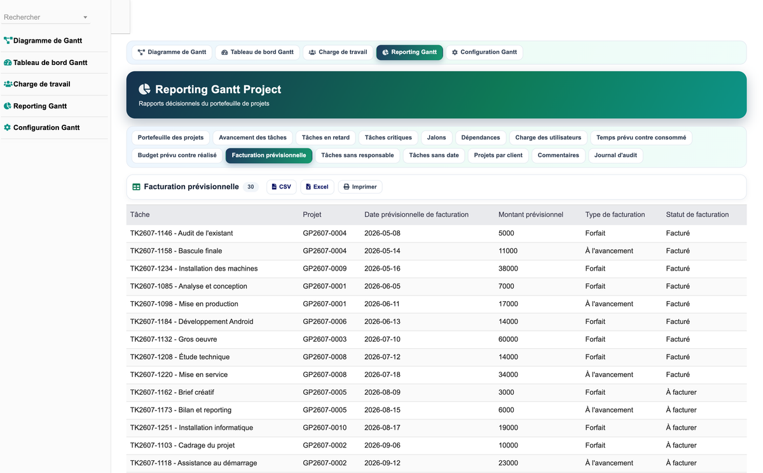Open the Dépendances report
Screen dimensions: 763x473
[481, 138]
